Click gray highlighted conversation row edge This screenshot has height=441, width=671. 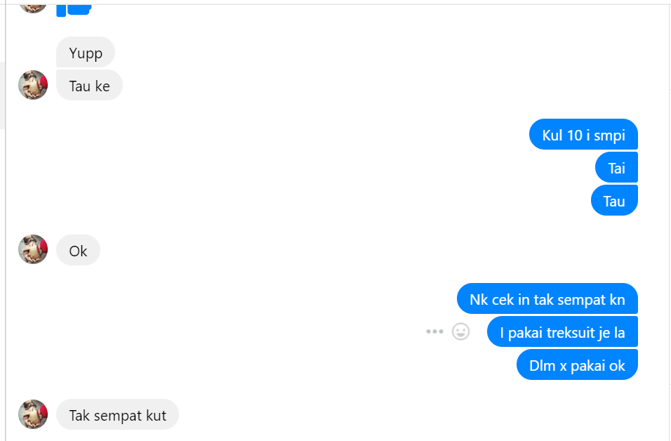pos(2,95)
